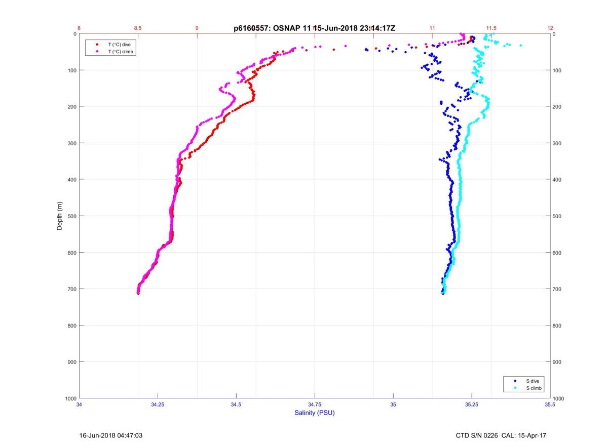This screenshot has height=448, width=608.
Task: Click the '400' depth tick on left axis
Action: click(72, 180)
